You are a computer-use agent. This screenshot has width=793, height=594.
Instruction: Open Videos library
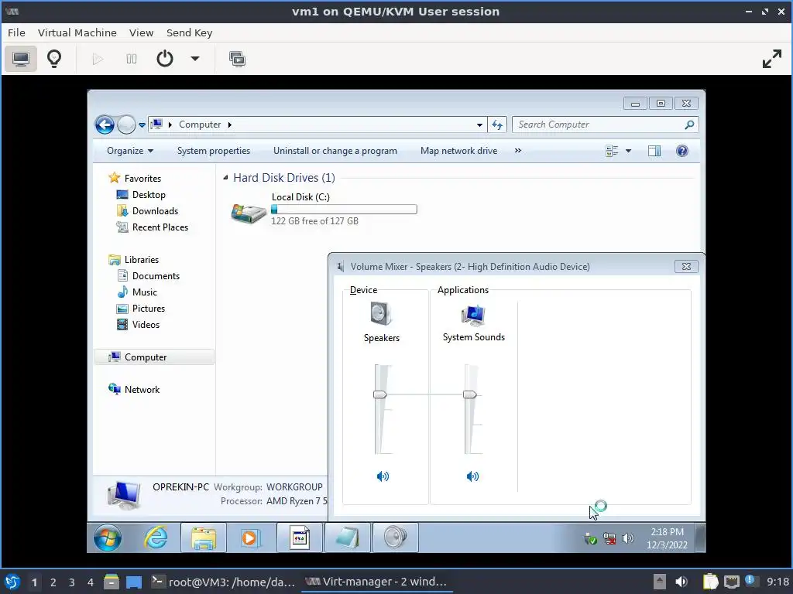pos(146,324)
